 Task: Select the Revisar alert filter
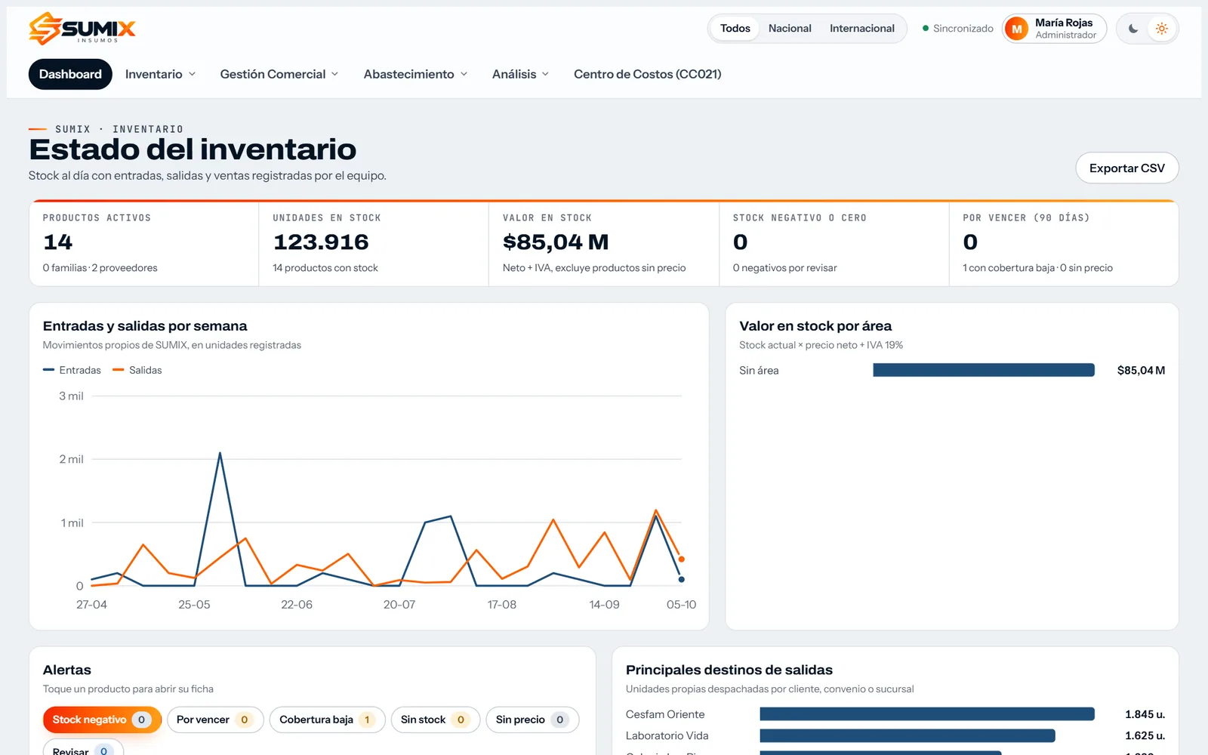pos(83,749)
